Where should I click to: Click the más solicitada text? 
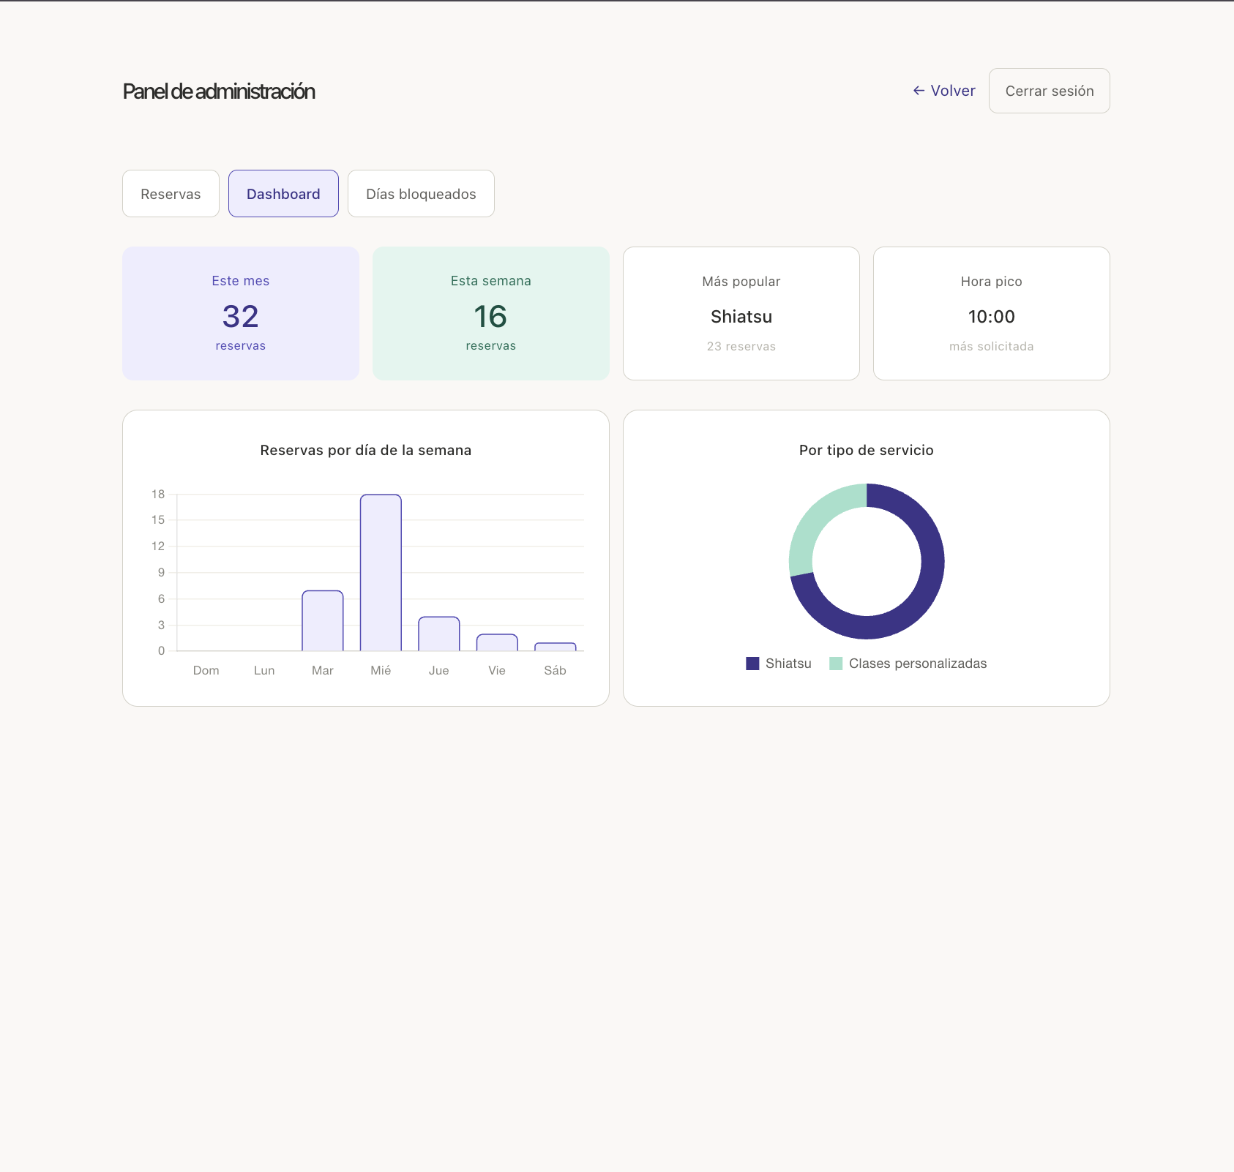[992, 347]
